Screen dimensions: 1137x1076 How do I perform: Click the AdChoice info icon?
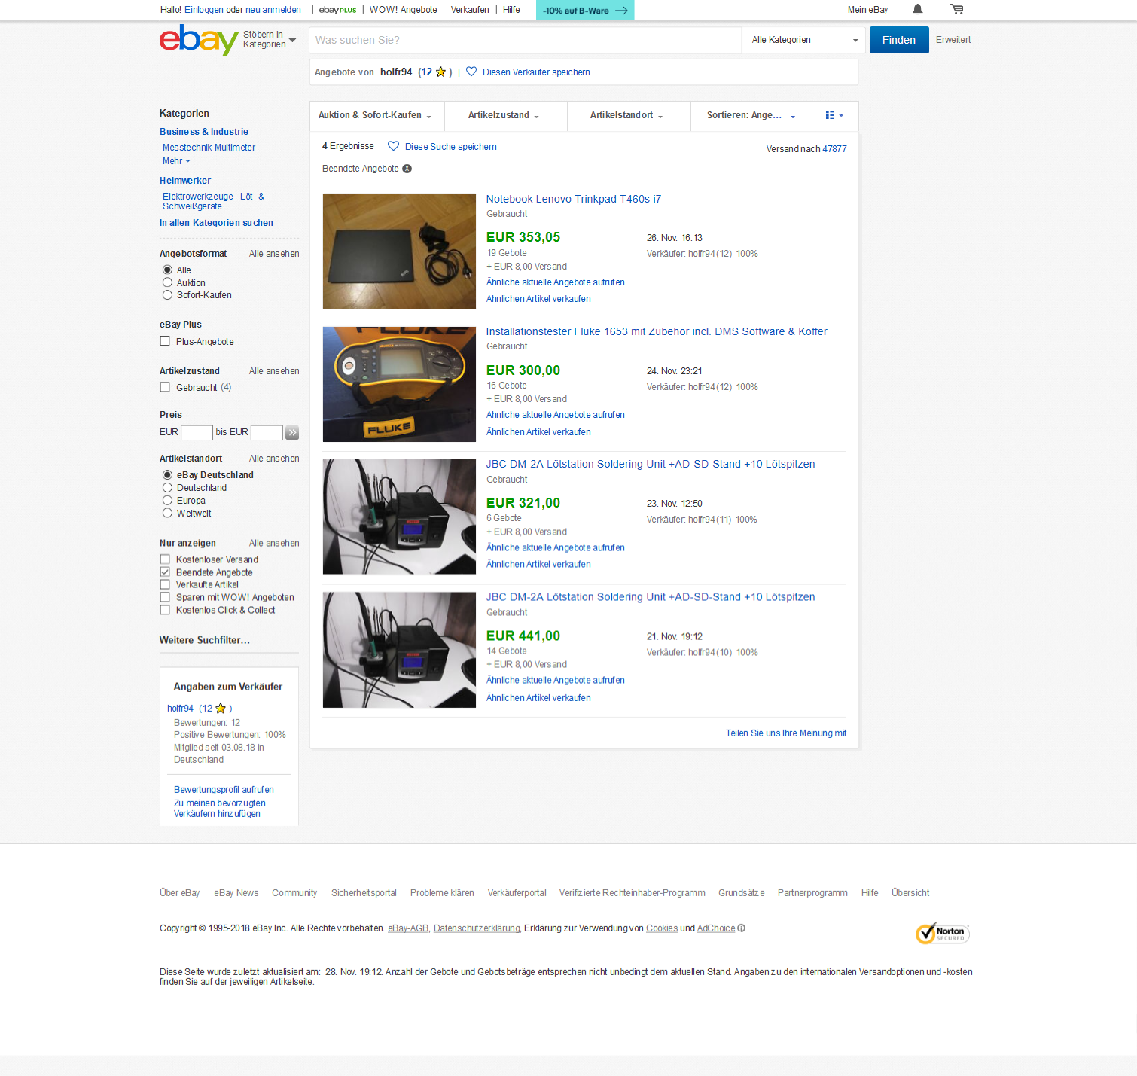pyautogui.click(x=742, y=928)
